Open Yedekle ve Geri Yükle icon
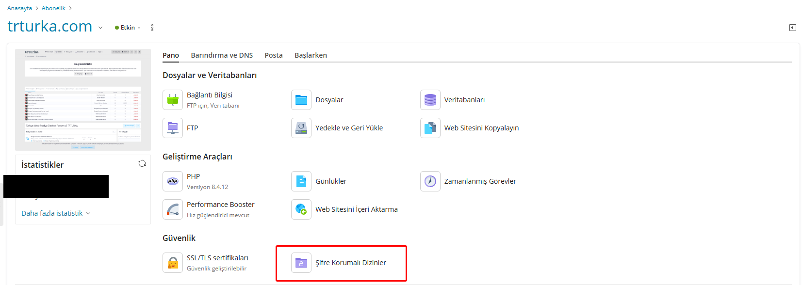The image size is (802, 285). point(301,128)
